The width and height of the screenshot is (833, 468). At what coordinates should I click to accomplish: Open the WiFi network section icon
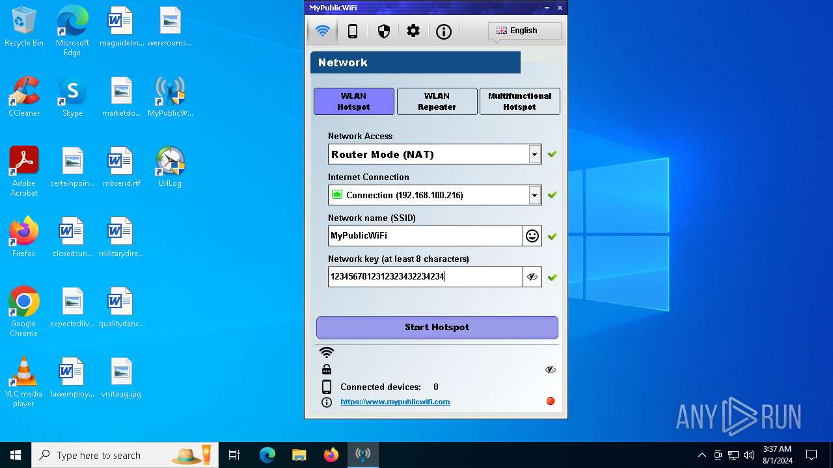323,31
